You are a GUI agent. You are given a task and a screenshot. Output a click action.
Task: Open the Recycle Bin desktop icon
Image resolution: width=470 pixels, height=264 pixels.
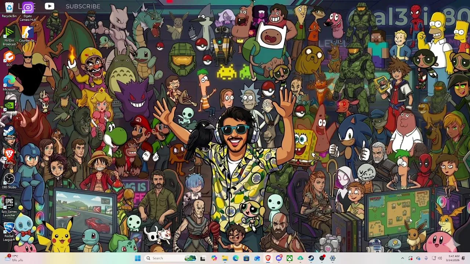coord(9,10)
